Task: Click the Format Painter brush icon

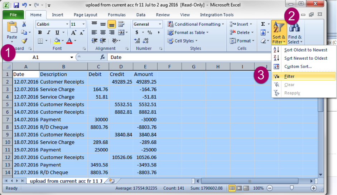Action: pos(24,41)
